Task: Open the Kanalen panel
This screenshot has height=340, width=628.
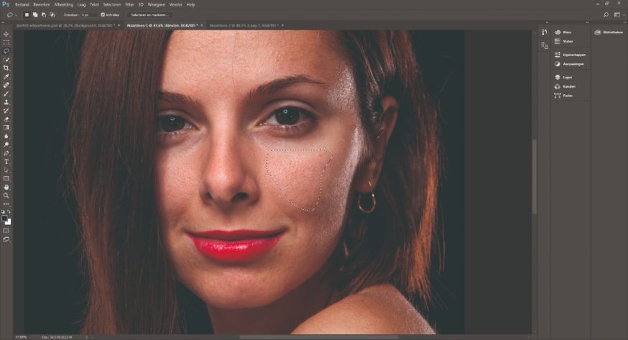Action: coord(568,86)
